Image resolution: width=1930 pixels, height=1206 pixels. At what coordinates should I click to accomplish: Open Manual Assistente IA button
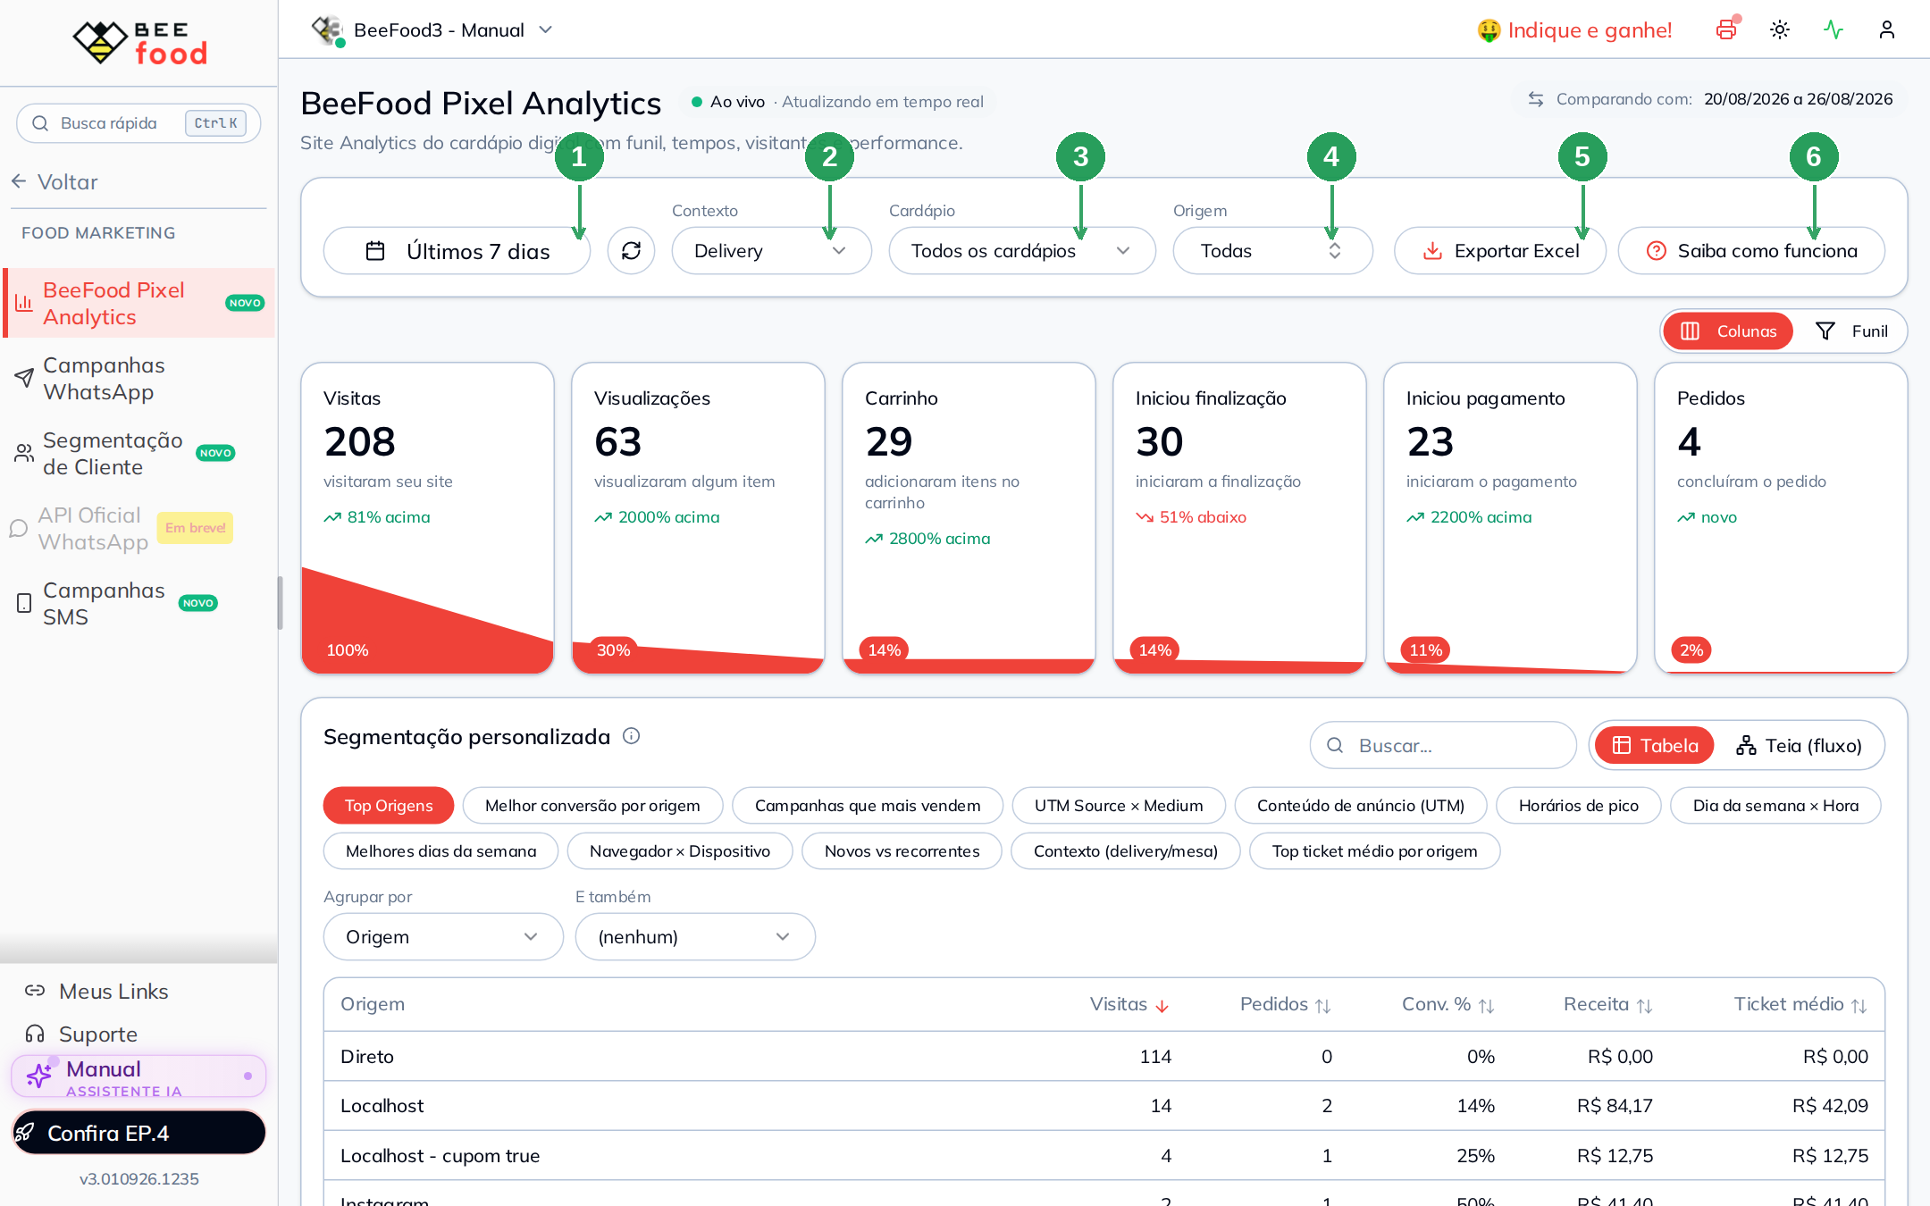click(138, 1076)
